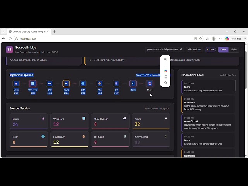Click the DB Audit metric card icon
Image resolution: width=248 pixels, height=186 pixels.
[x=125, y=136]
